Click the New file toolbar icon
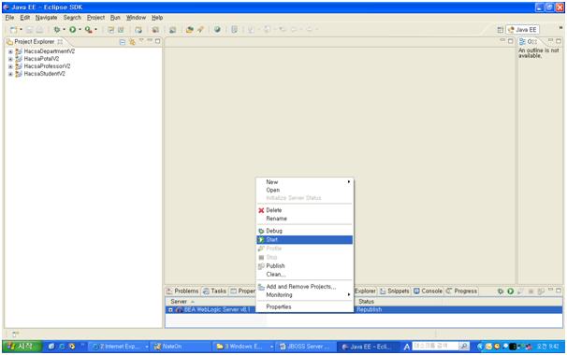567x355 pixels. (13, 30)
